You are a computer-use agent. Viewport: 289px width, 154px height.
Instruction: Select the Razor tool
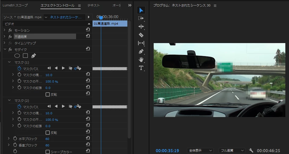[141, 35]
